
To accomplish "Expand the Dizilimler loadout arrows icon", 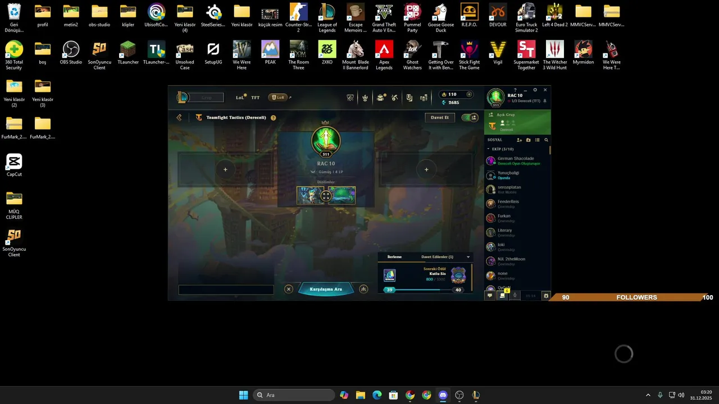I will (326, 196).
